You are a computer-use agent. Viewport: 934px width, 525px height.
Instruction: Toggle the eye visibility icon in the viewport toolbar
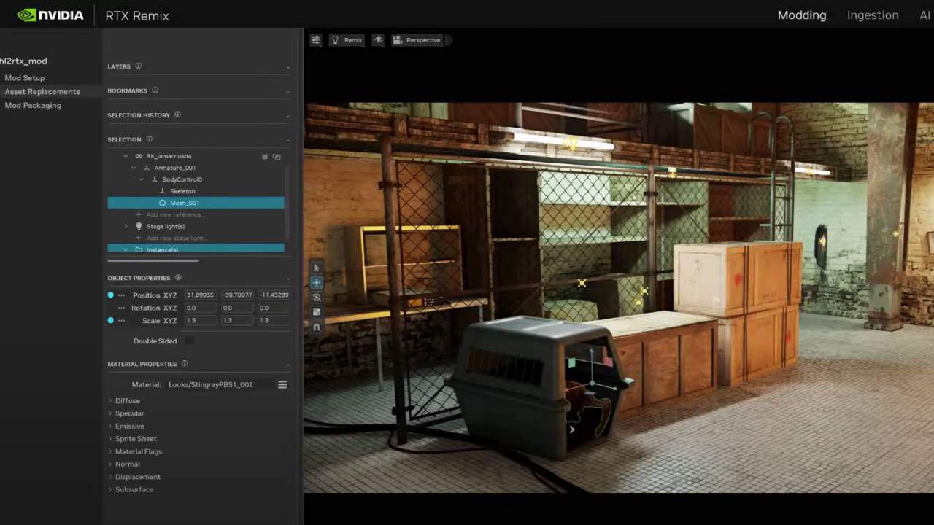(x=377, y=39)
